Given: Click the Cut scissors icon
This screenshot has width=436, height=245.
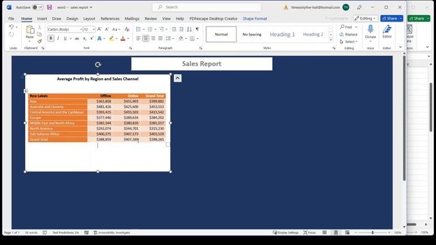Looking at the screenshot, I should (x=40, y=27).
